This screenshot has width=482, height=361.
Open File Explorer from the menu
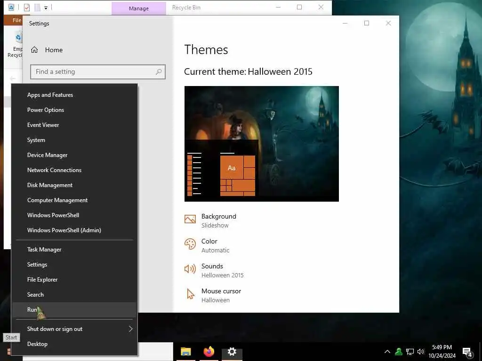click(74, 280)
